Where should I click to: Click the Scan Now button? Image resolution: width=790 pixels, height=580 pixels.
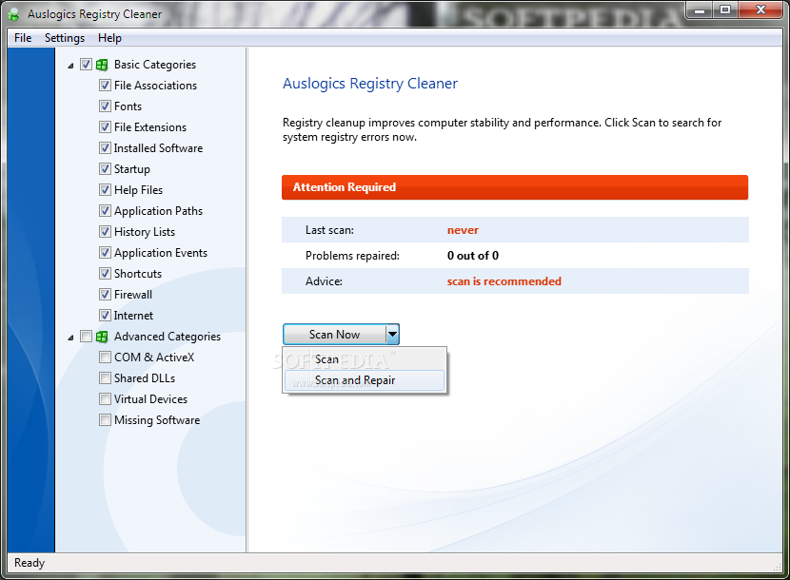[334, 335]
